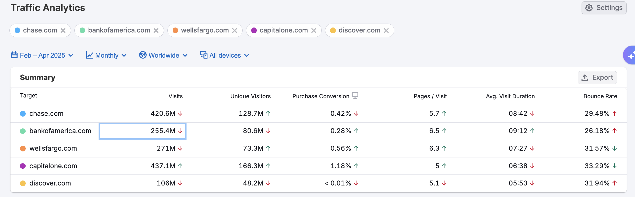Remove capitalone.com chip with its X
The image size is (635, 197).
click(x=314, y=31)
